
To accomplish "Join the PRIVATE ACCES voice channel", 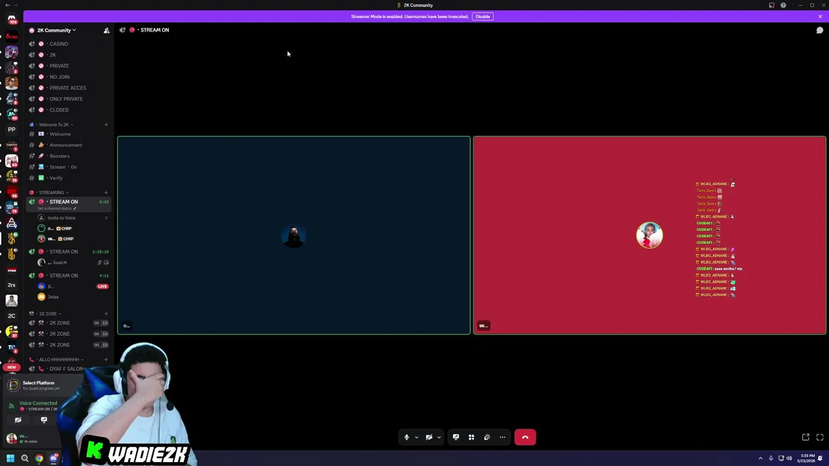I will pos(68,88).
